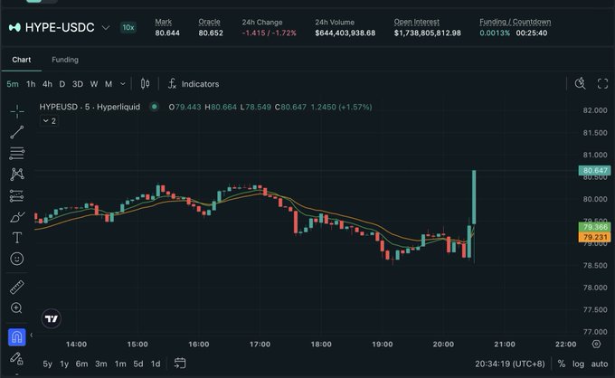Viewport: 615px width, 378px height.
Task: Switch to the Funding tab
Action: (x=65, y=60)
